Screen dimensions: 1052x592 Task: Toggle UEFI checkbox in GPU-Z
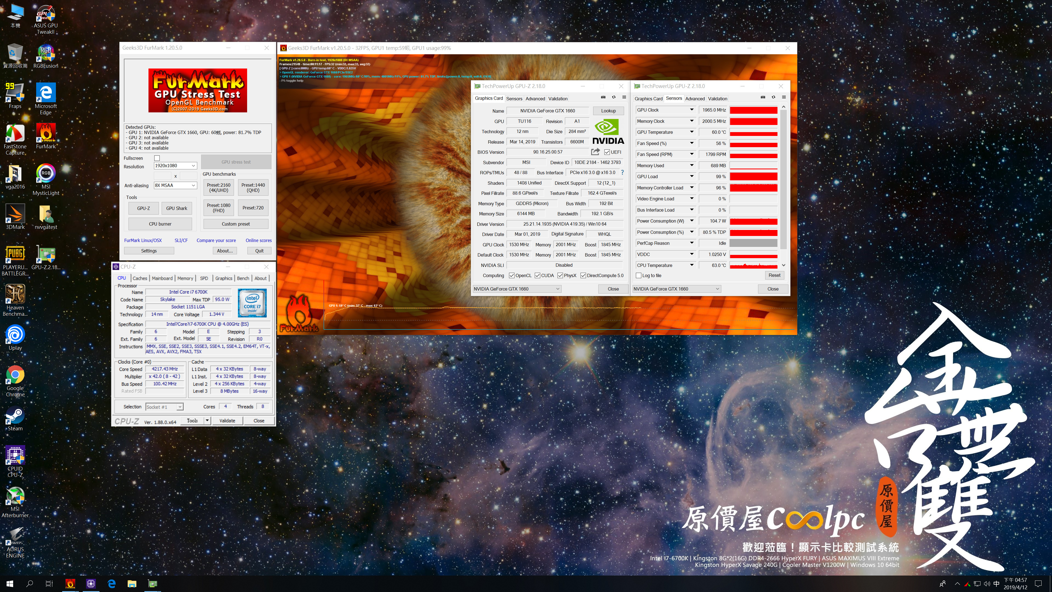coord(607,152)
